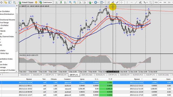Switch to AUDCAD,Daily chart tab
Viewport: 173px width, 97px height.
(164, 75)
